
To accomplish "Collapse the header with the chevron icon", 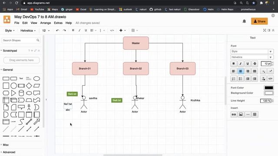I will pyautogui.click(x=273, y=30).
